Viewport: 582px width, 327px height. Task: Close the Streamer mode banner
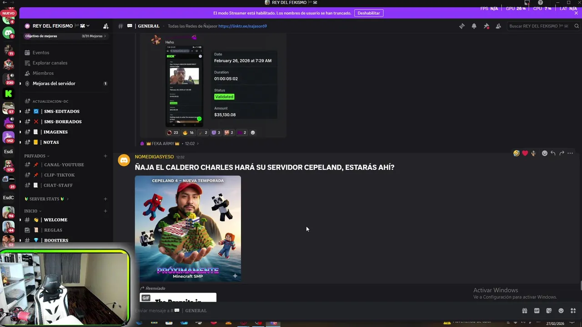576,13
